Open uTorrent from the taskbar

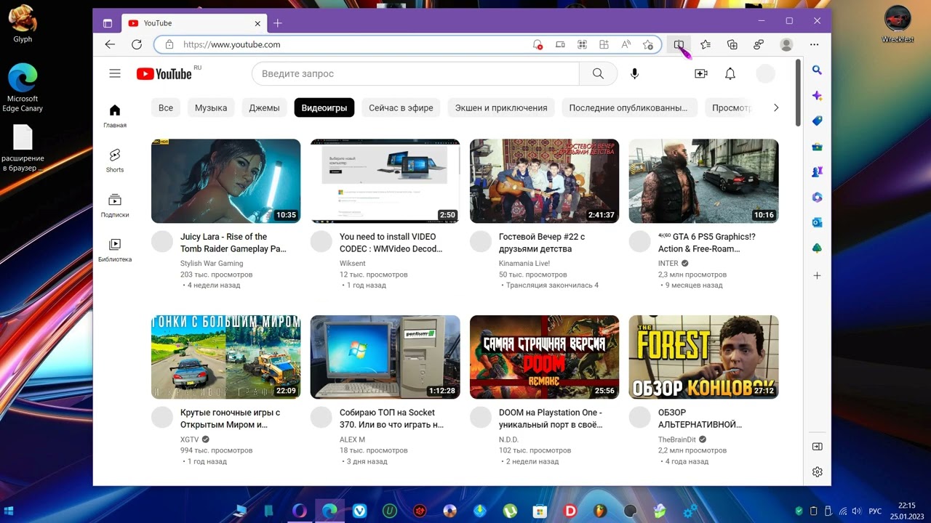pyautogui.click(x=510, y=511)
